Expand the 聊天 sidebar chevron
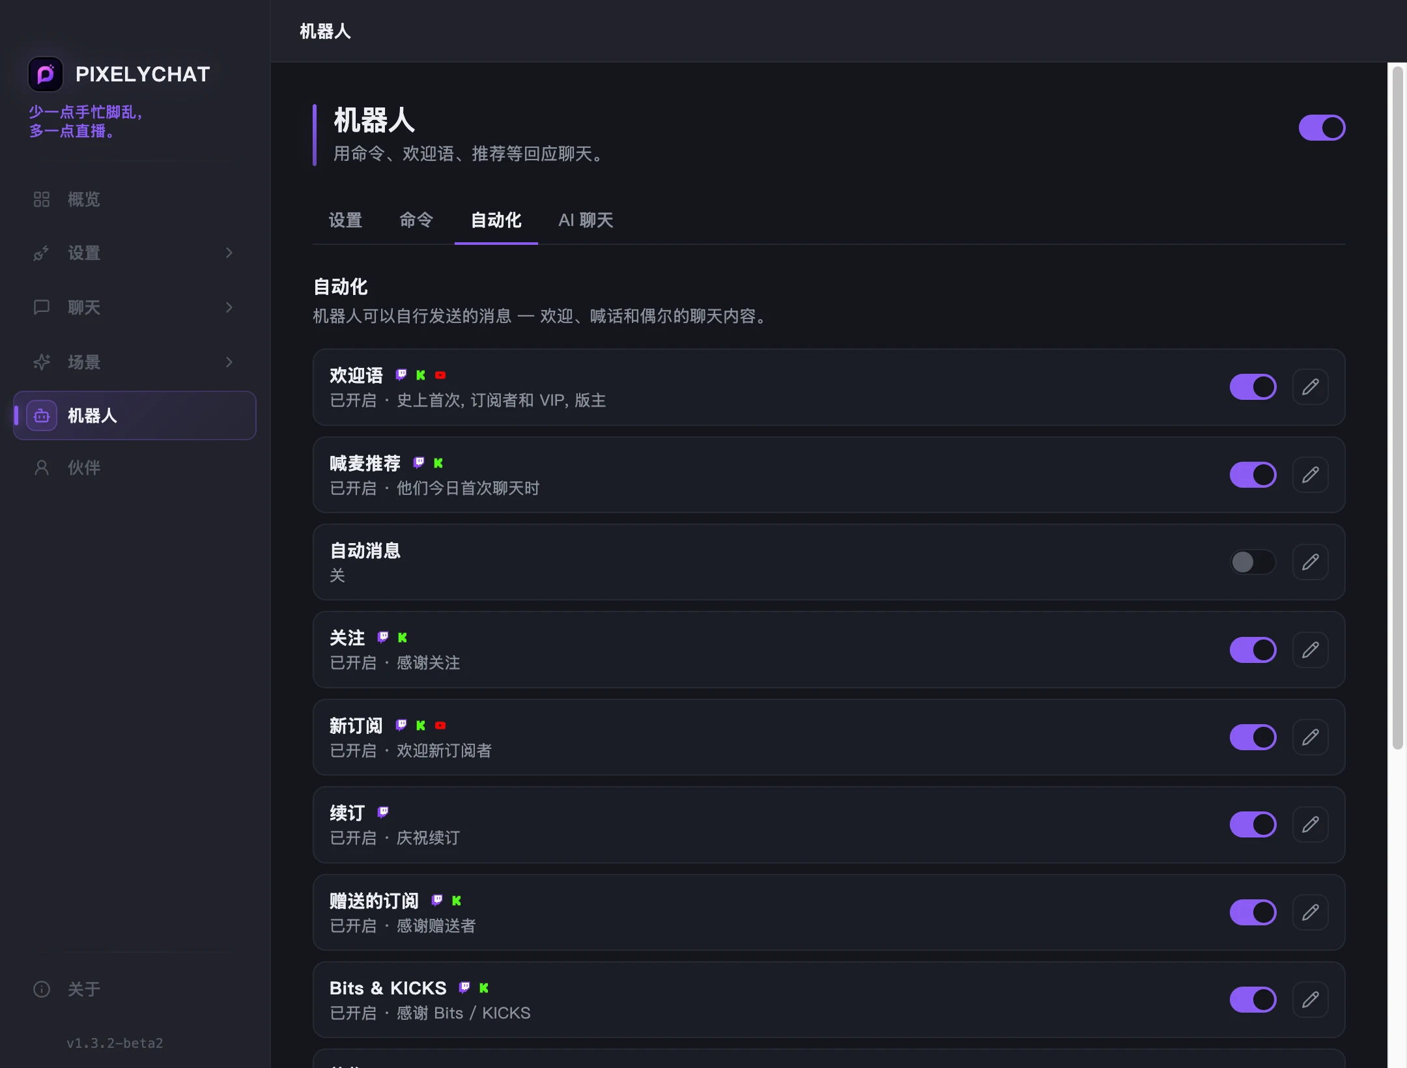The width and height of the screenshot is (1407, 1068). 229,307
